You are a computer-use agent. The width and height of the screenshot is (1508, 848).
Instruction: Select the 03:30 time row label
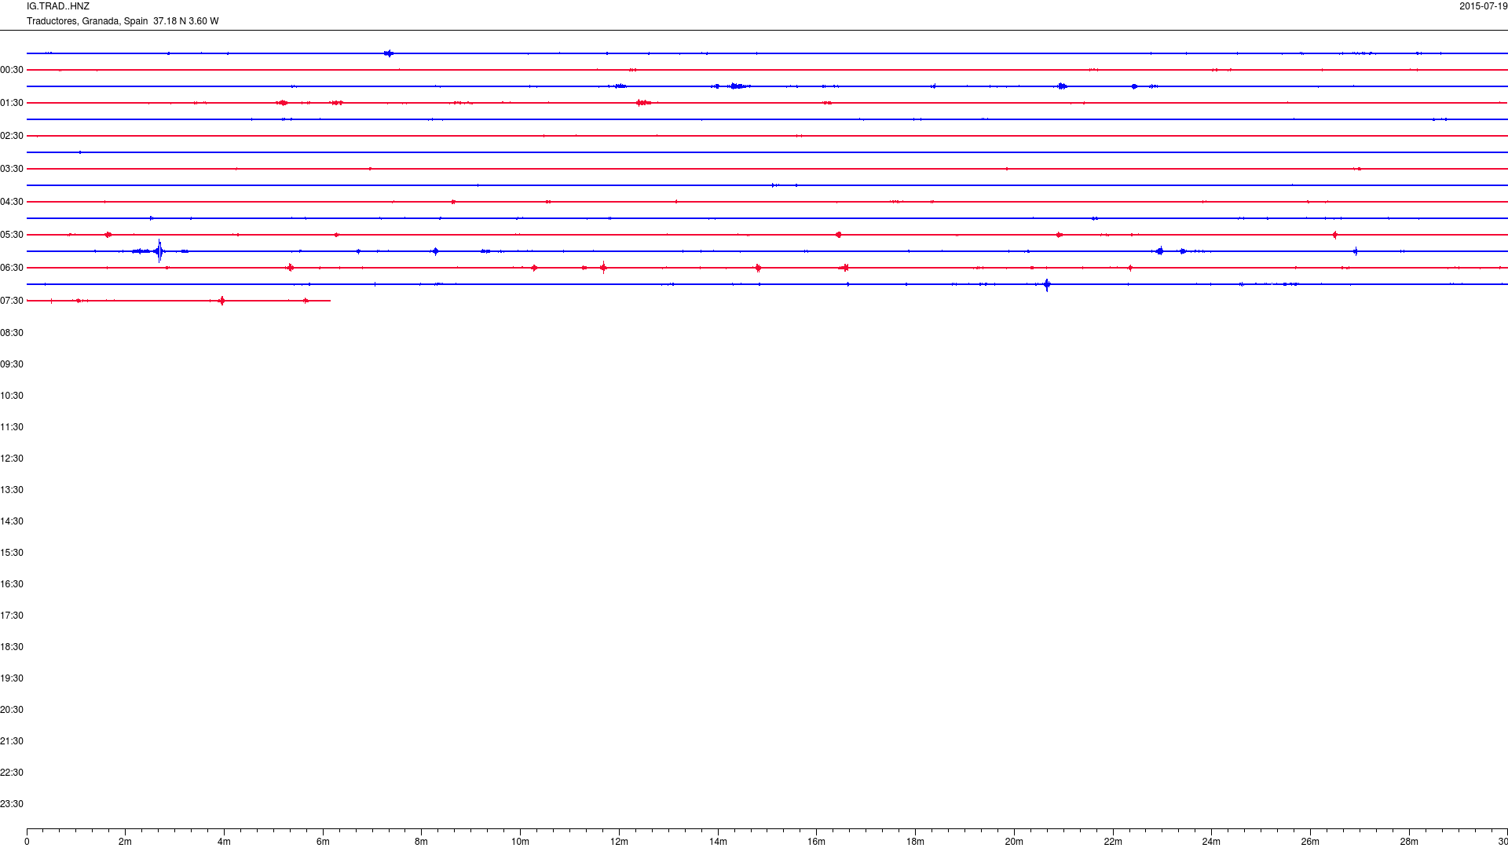tap(12, 169)
